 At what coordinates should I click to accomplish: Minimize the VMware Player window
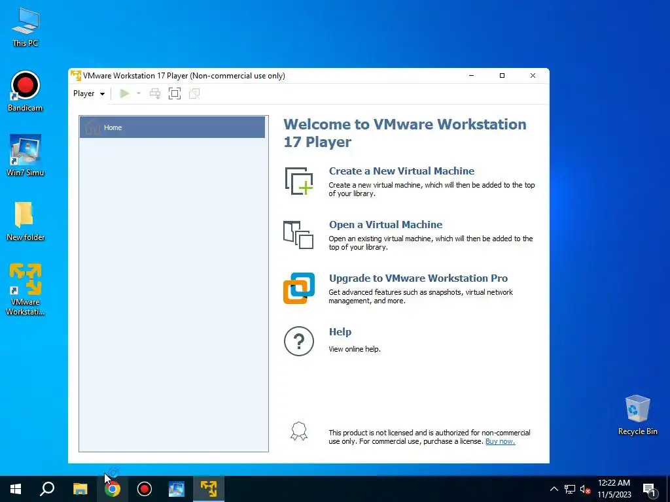click(x=471, y=76)
